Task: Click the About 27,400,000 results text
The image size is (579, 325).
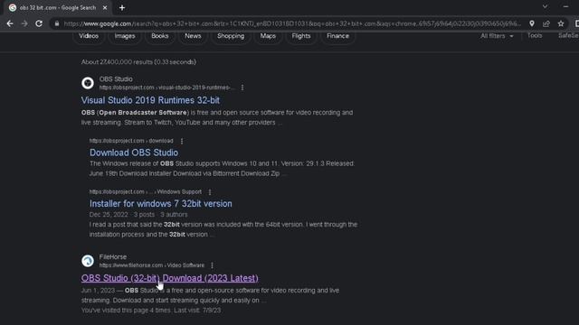Action: click(138, 62)
